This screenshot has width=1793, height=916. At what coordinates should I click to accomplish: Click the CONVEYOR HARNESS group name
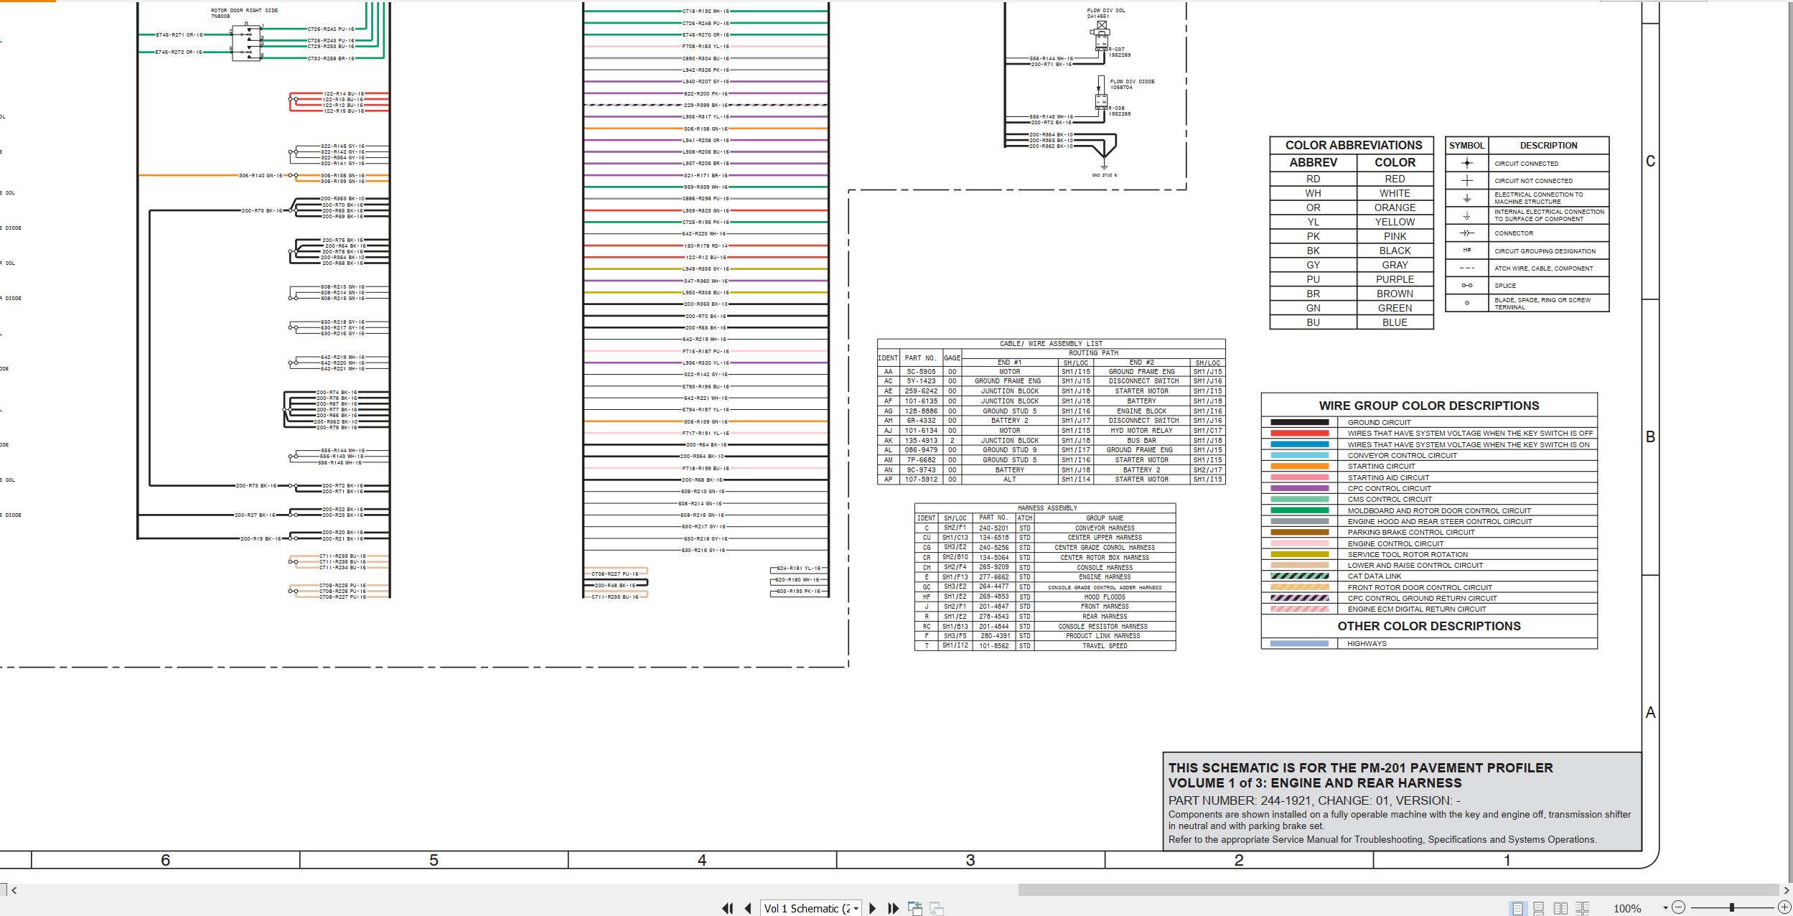(x=1105, y=528)
